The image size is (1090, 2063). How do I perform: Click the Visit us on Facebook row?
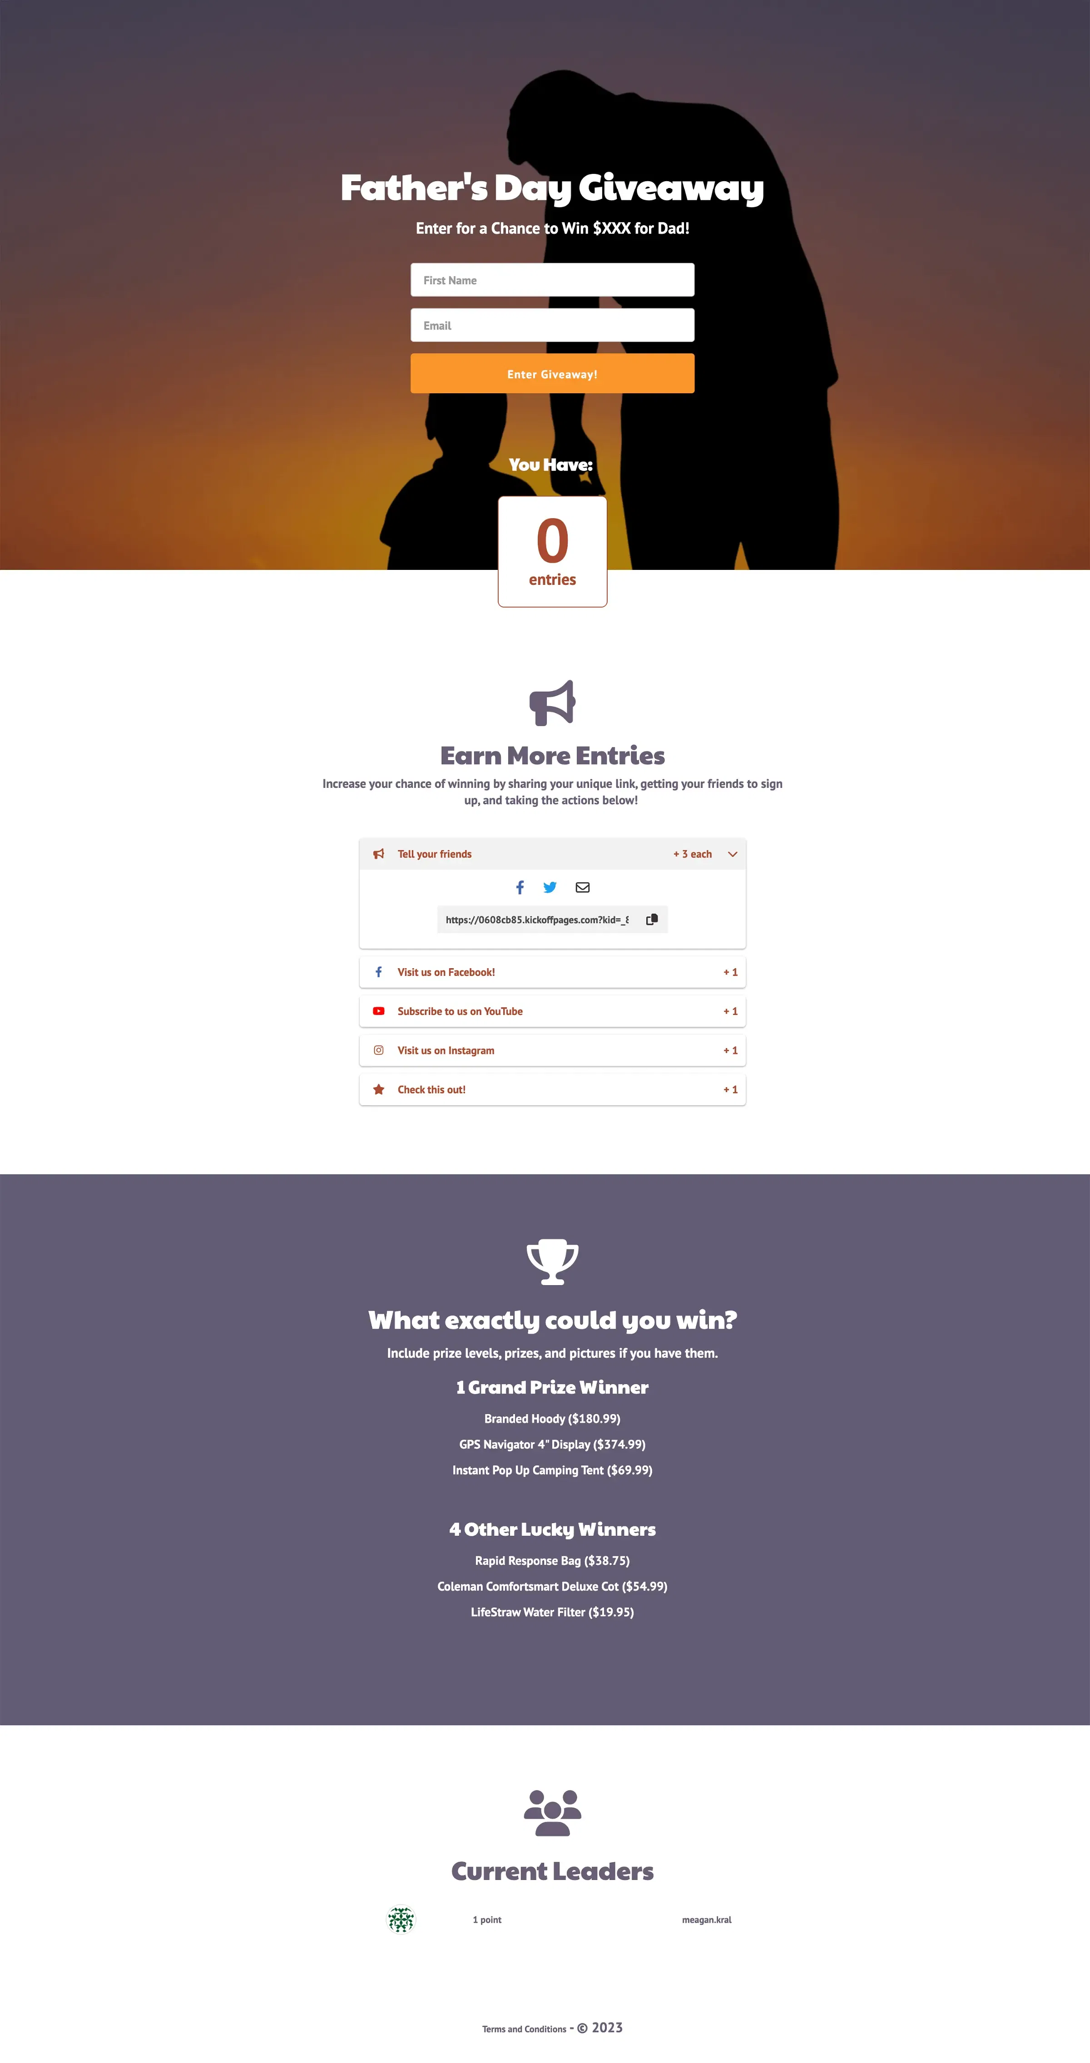point(553,973)
